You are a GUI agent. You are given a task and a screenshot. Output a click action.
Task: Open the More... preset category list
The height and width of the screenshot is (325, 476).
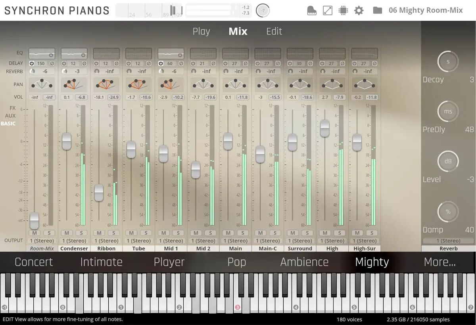pos(440,262)
